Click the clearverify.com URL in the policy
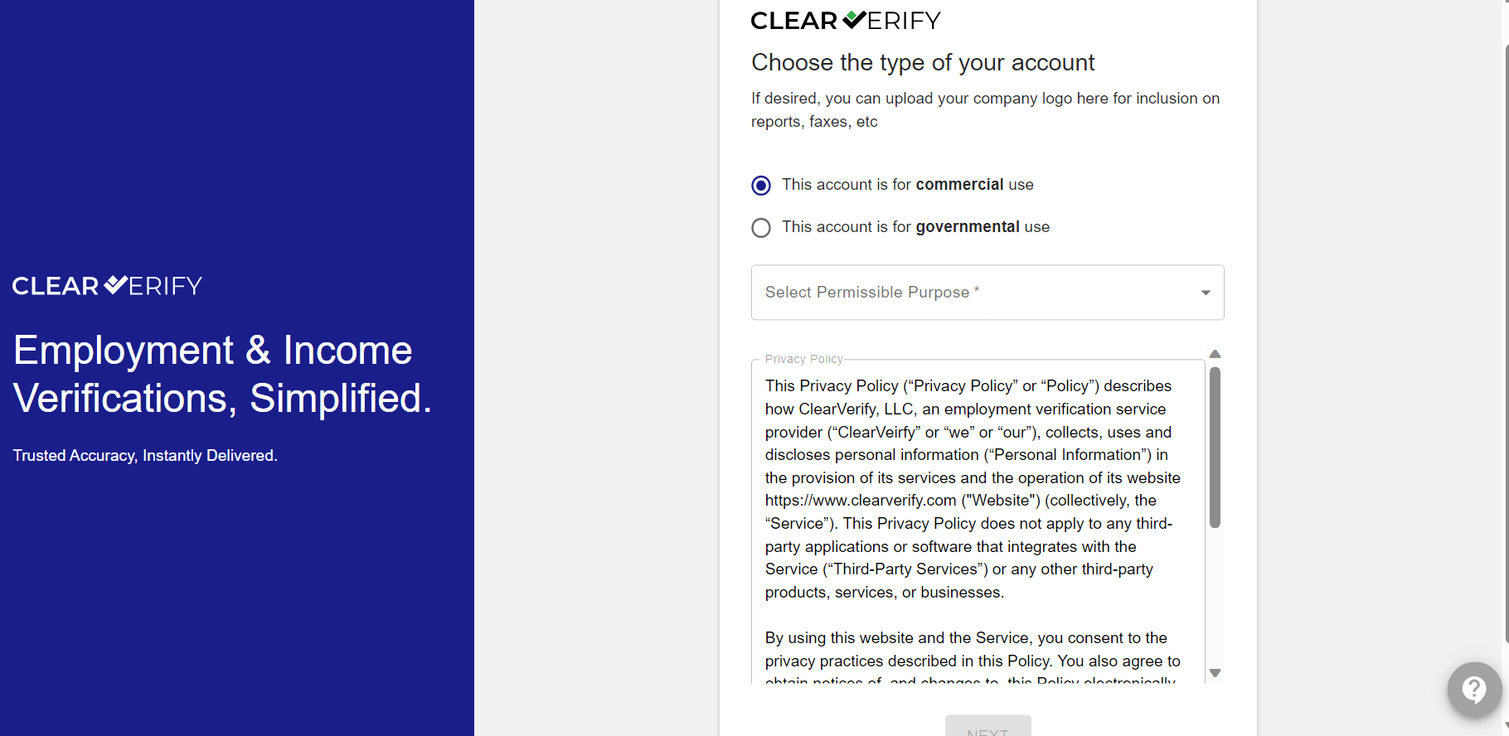 (x=861, y=501)
